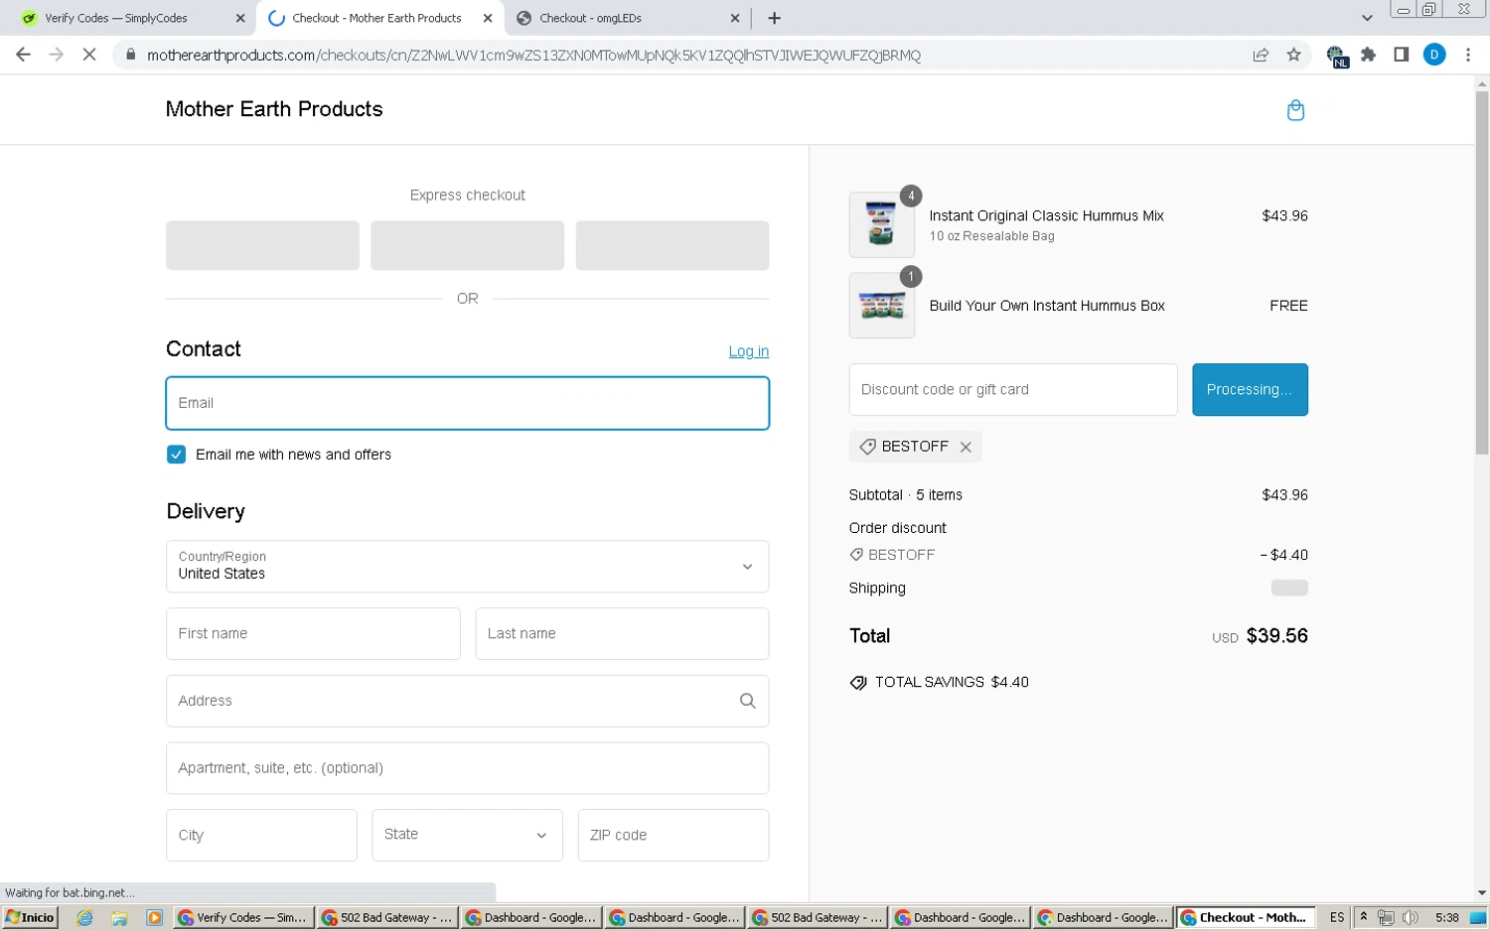Close the Checkout - Mother Earth Products tab

488,18
